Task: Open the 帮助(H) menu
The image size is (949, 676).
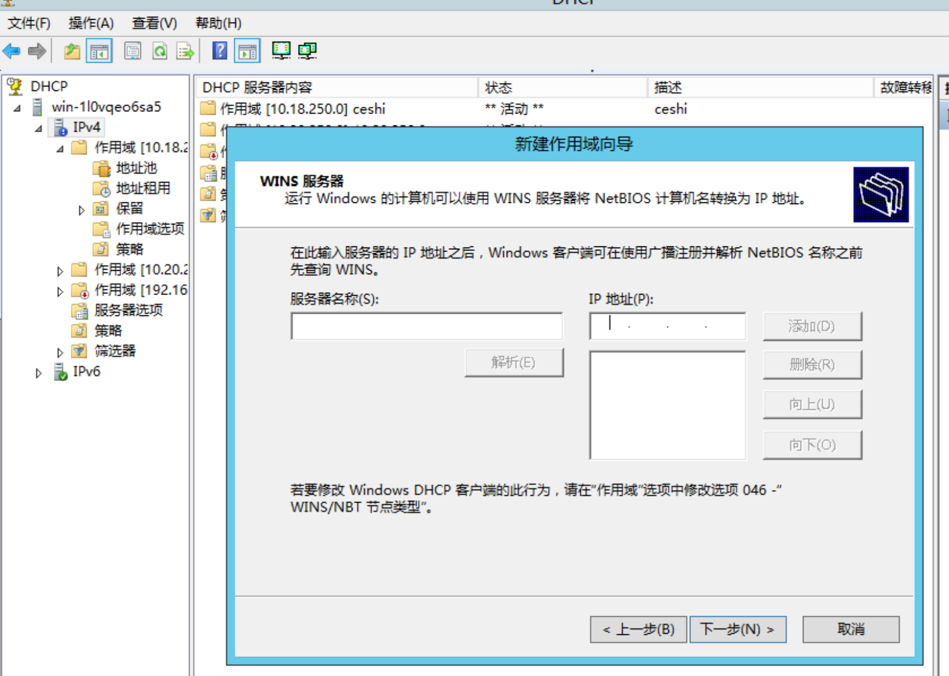Action: pos(218,23)
